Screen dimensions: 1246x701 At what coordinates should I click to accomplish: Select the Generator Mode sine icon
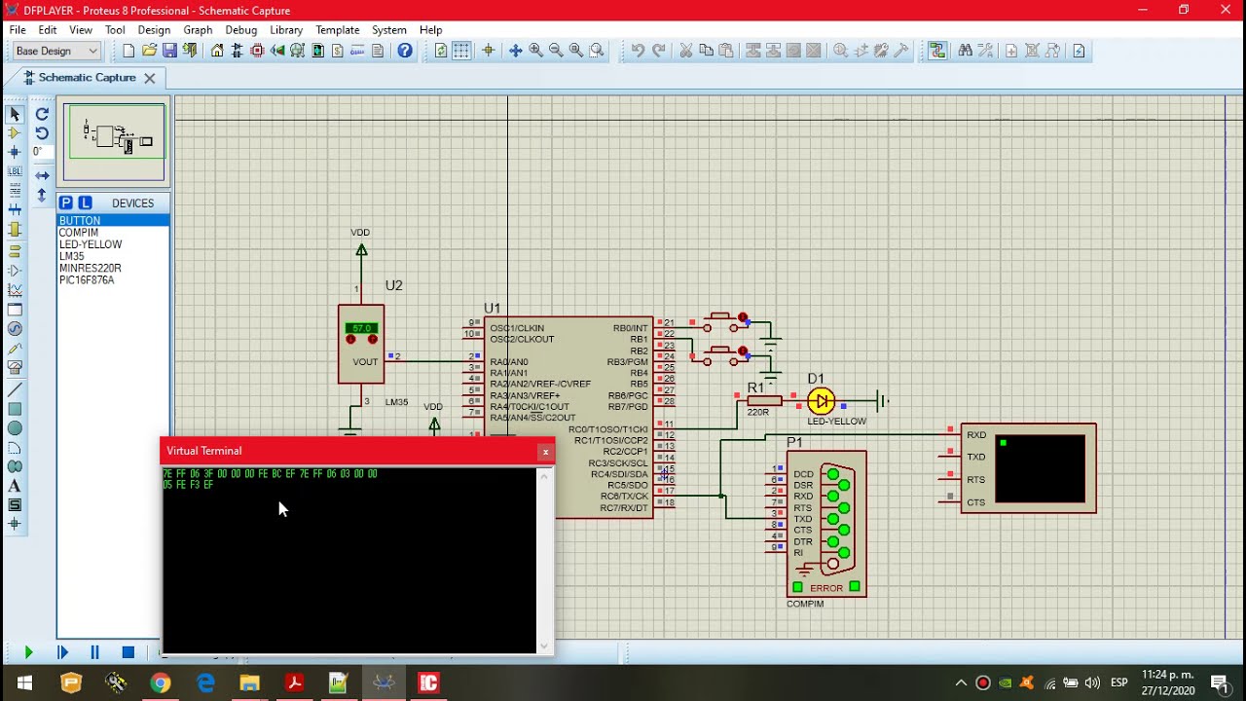point(15,329)
